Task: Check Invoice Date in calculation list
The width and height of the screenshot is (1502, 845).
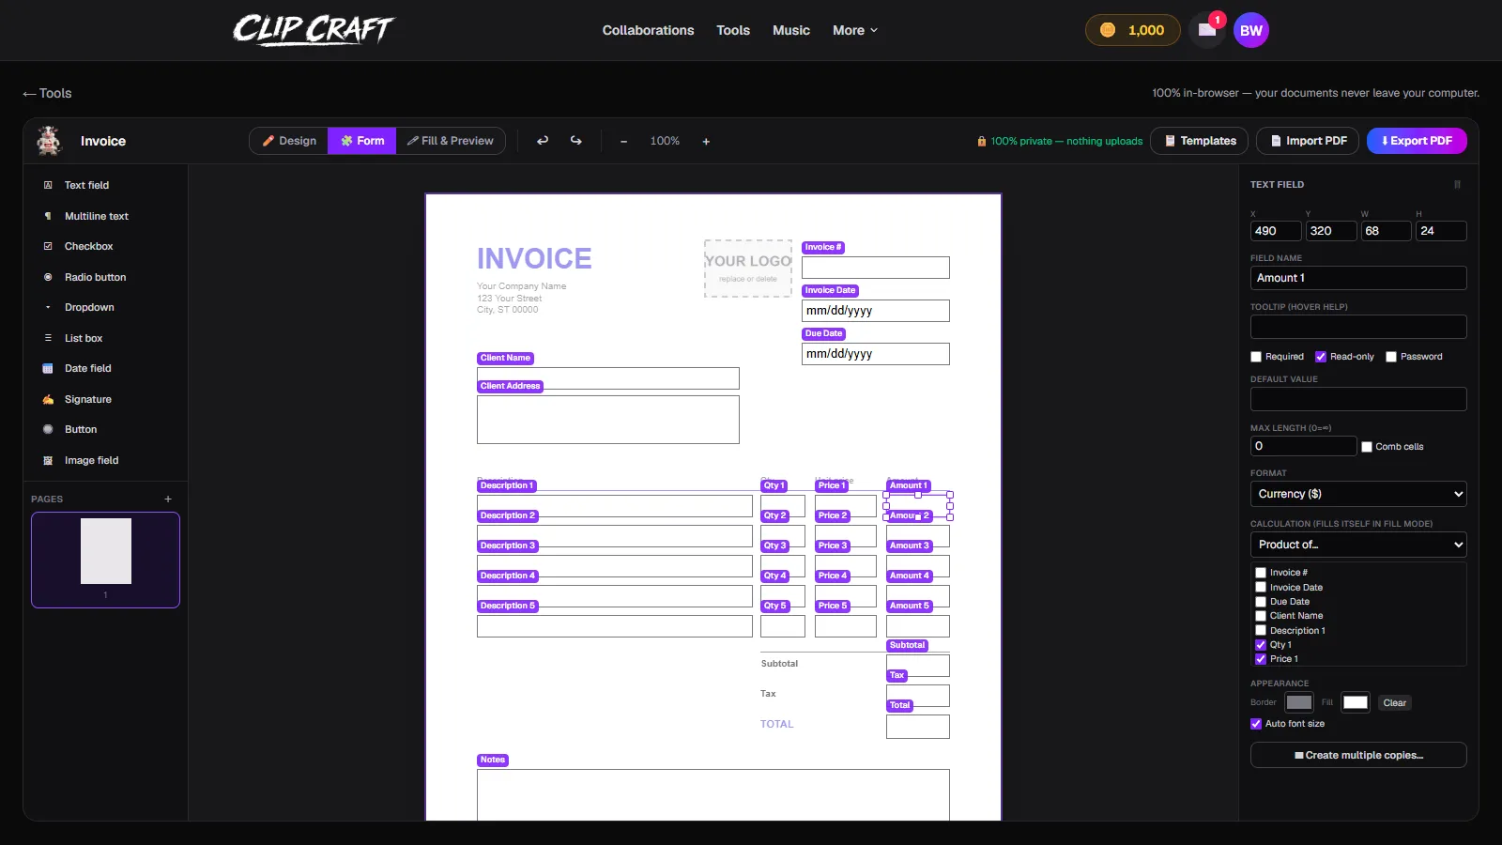Action: coord(1261,587)
